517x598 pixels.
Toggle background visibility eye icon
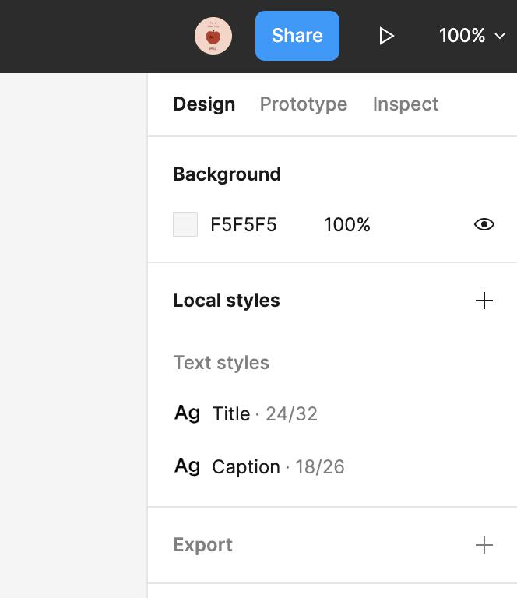click(x=484, y=224)
